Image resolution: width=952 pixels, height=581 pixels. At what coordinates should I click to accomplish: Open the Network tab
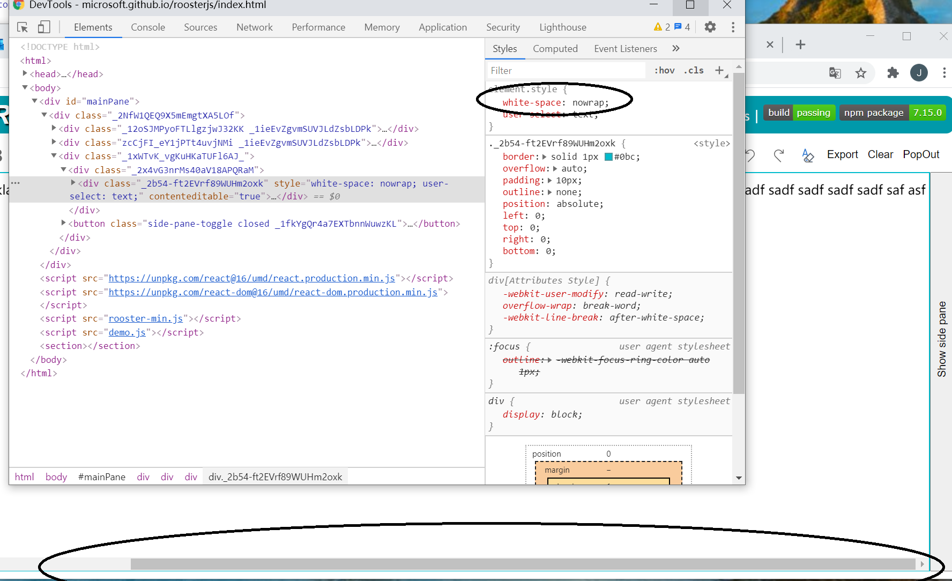coord(255,27)
